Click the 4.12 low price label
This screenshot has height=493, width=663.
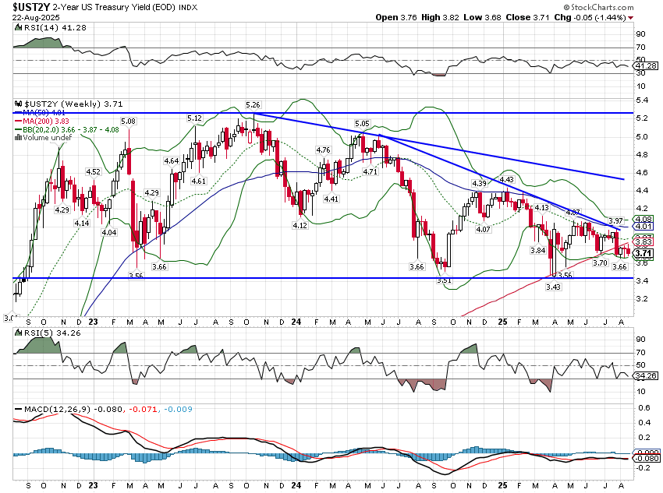tap(300, 225)
